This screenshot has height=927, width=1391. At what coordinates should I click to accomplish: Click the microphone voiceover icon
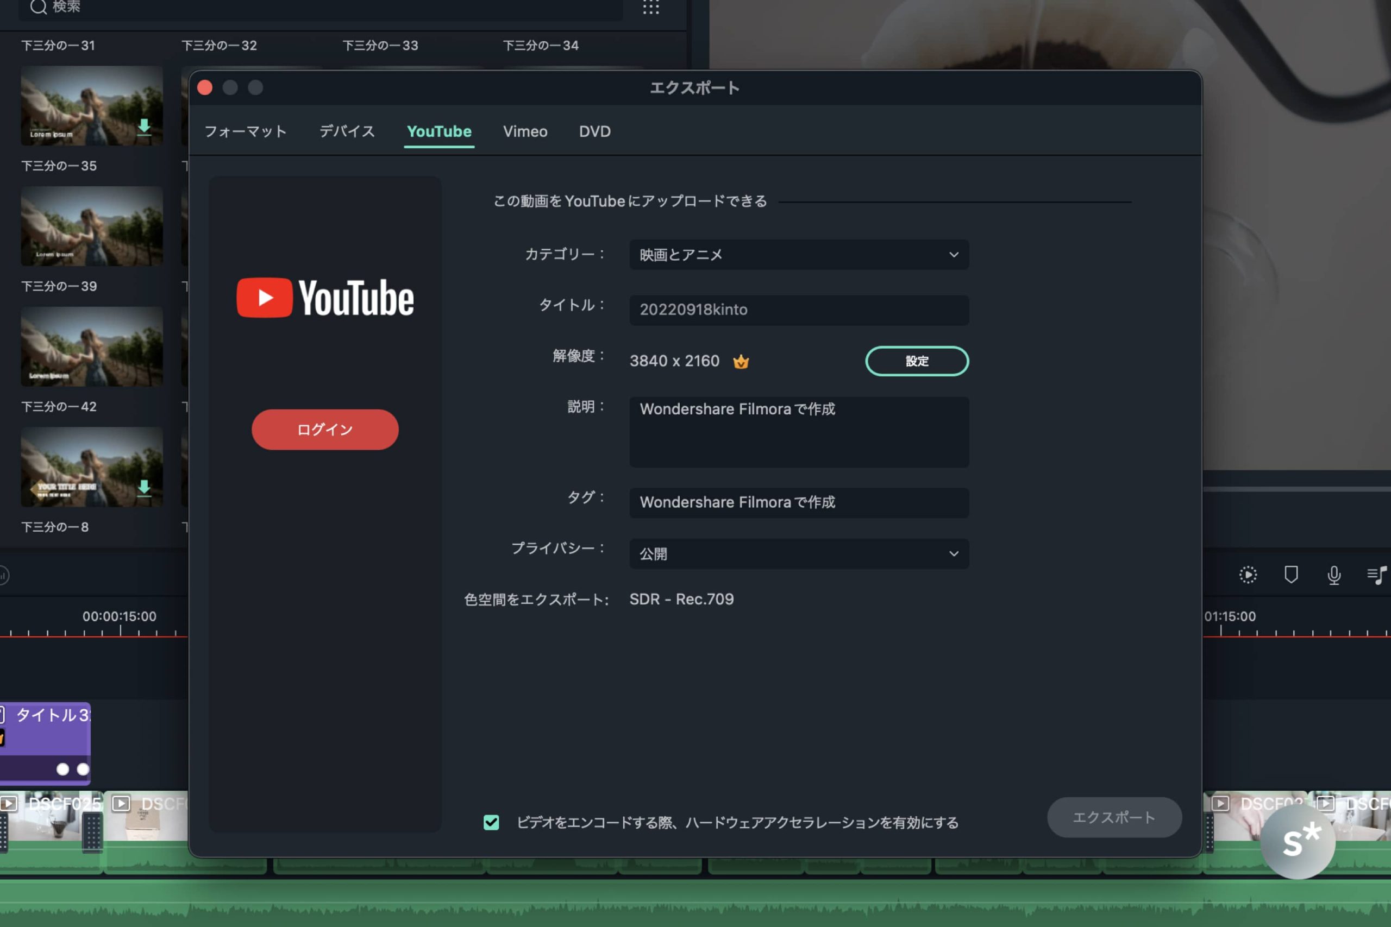(1333, 575)
